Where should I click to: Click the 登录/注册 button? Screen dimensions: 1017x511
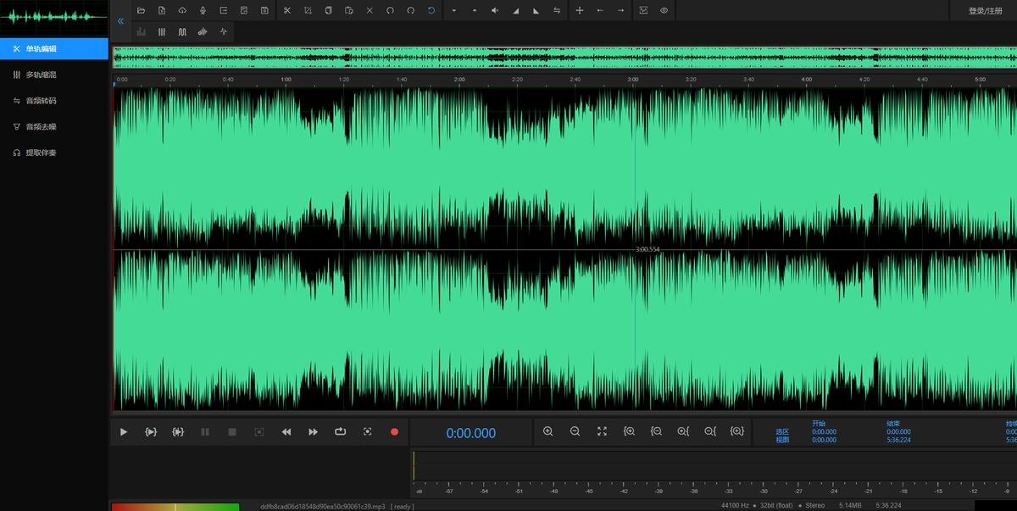985,11
